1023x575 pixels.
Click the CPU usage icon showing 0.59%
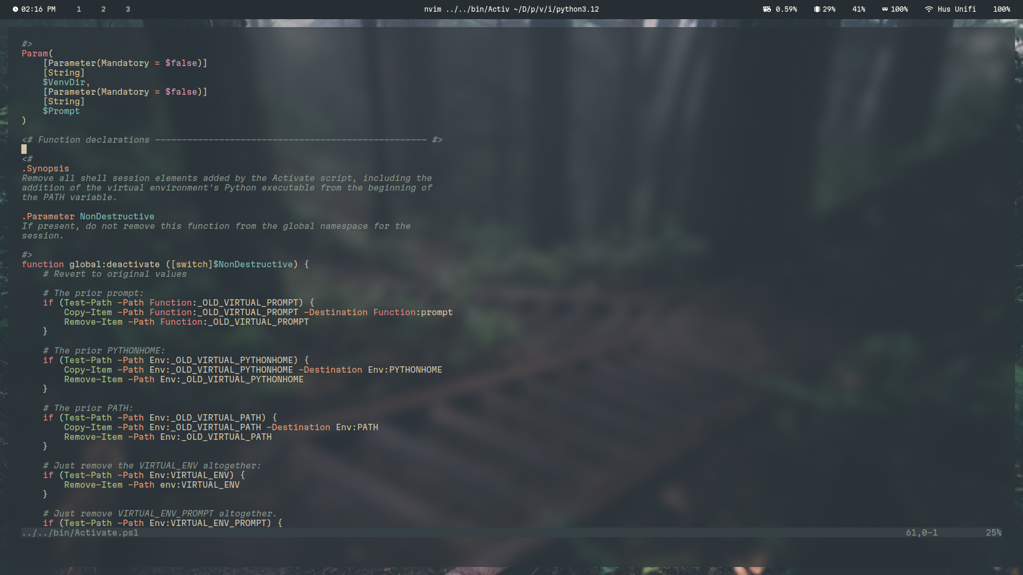pyautogui.click(x=767, y=9)
